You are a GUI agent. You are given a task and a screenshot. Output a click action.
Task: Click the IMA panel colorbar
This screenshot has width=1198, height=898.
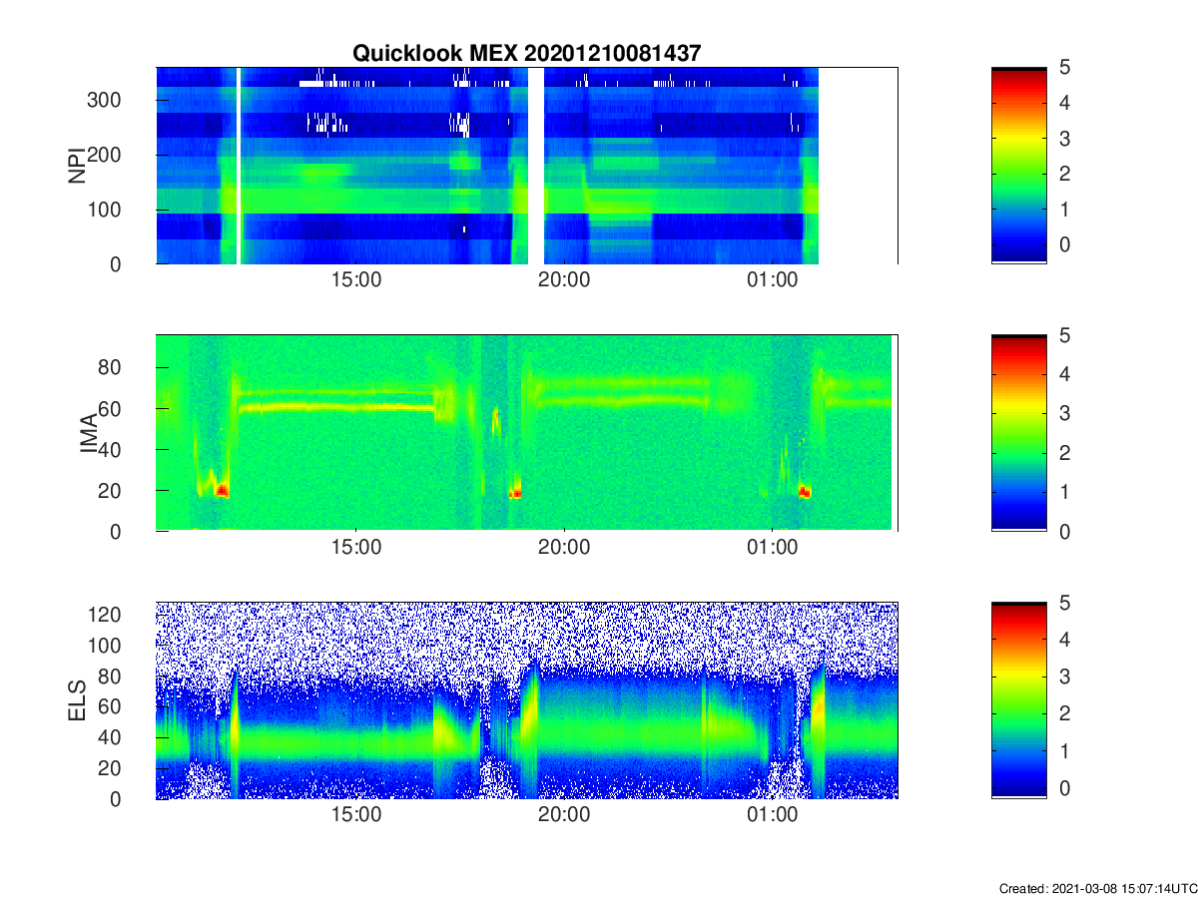tap(1018, 433)
